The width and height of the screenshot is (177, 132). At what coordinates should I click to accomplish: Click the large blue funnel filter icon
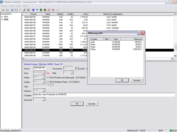[33, 10]
